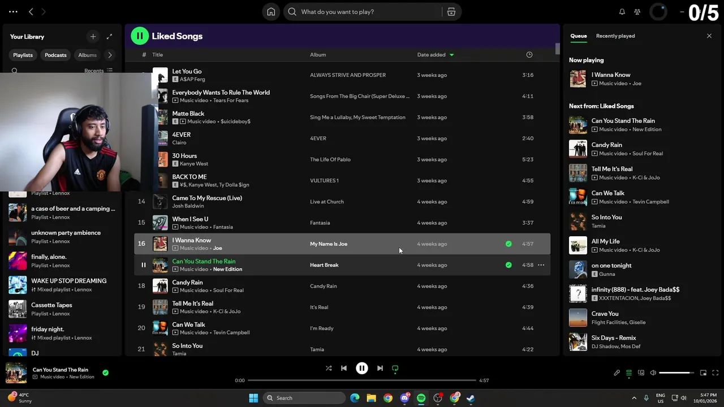Create new playlist with plus icon
Viewport: 724px width, 407px height.
(93, 37)
